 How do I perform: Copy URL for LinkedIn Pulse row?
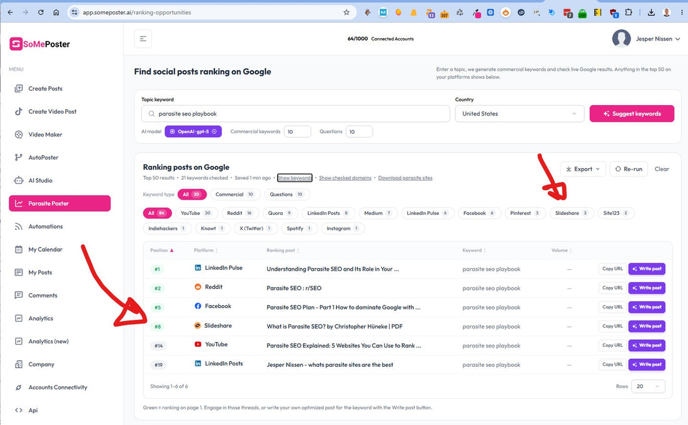(x=612, y=269)
